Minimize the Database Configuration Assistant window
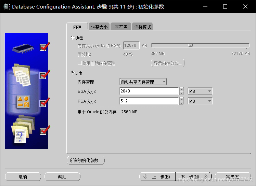Image resolution: width=256 pixels, height=186 pixels. pyautogui.click(x=205, y=6)
